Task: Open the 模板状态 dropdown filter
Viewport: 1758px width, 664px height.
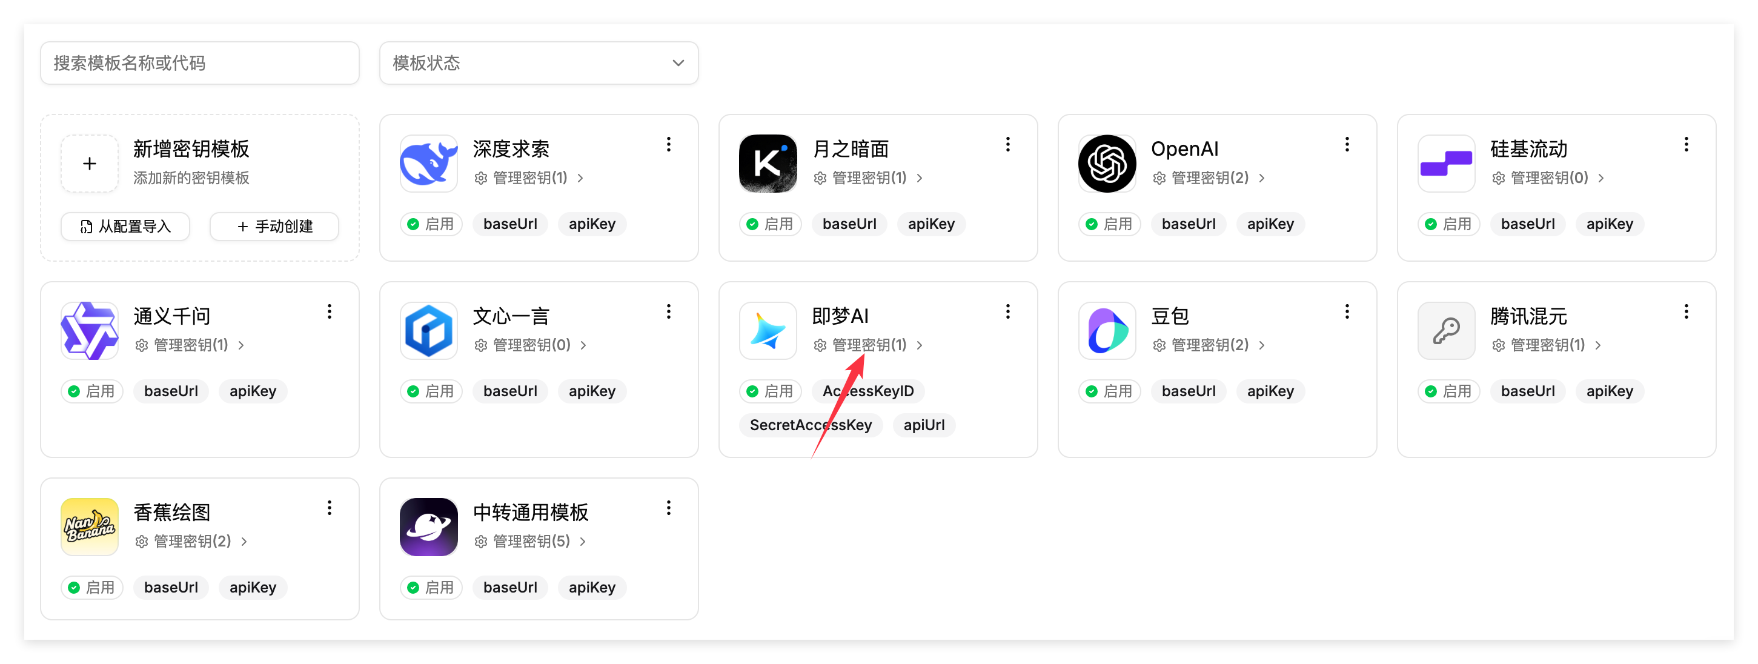Action: (539, 63)
